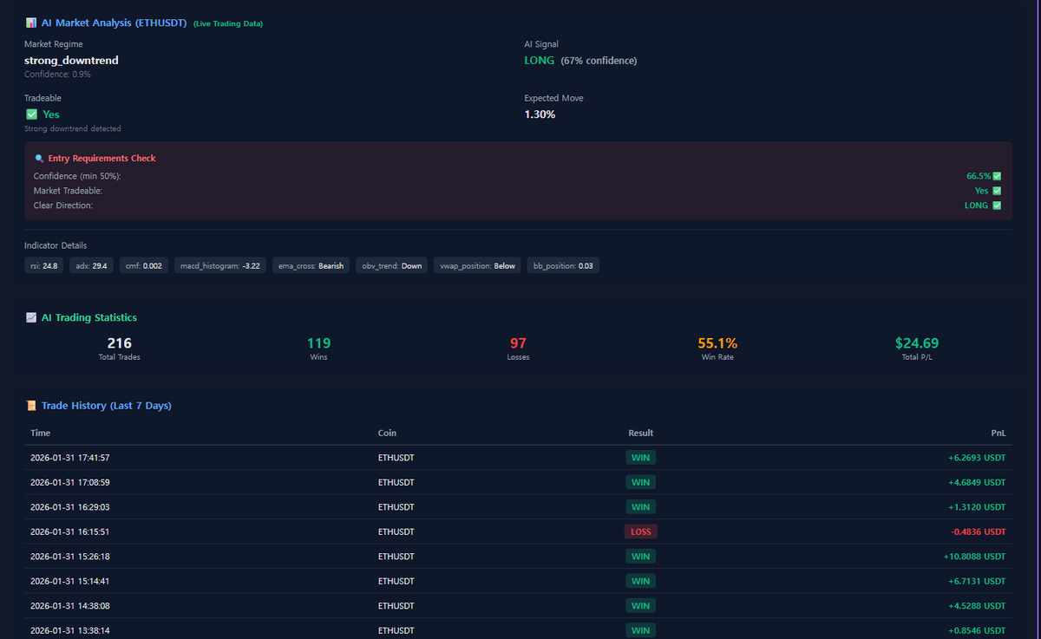Select the 2026-01-31 15:26:18 trade time
The image size is (1041, 639).
(69, 557)
